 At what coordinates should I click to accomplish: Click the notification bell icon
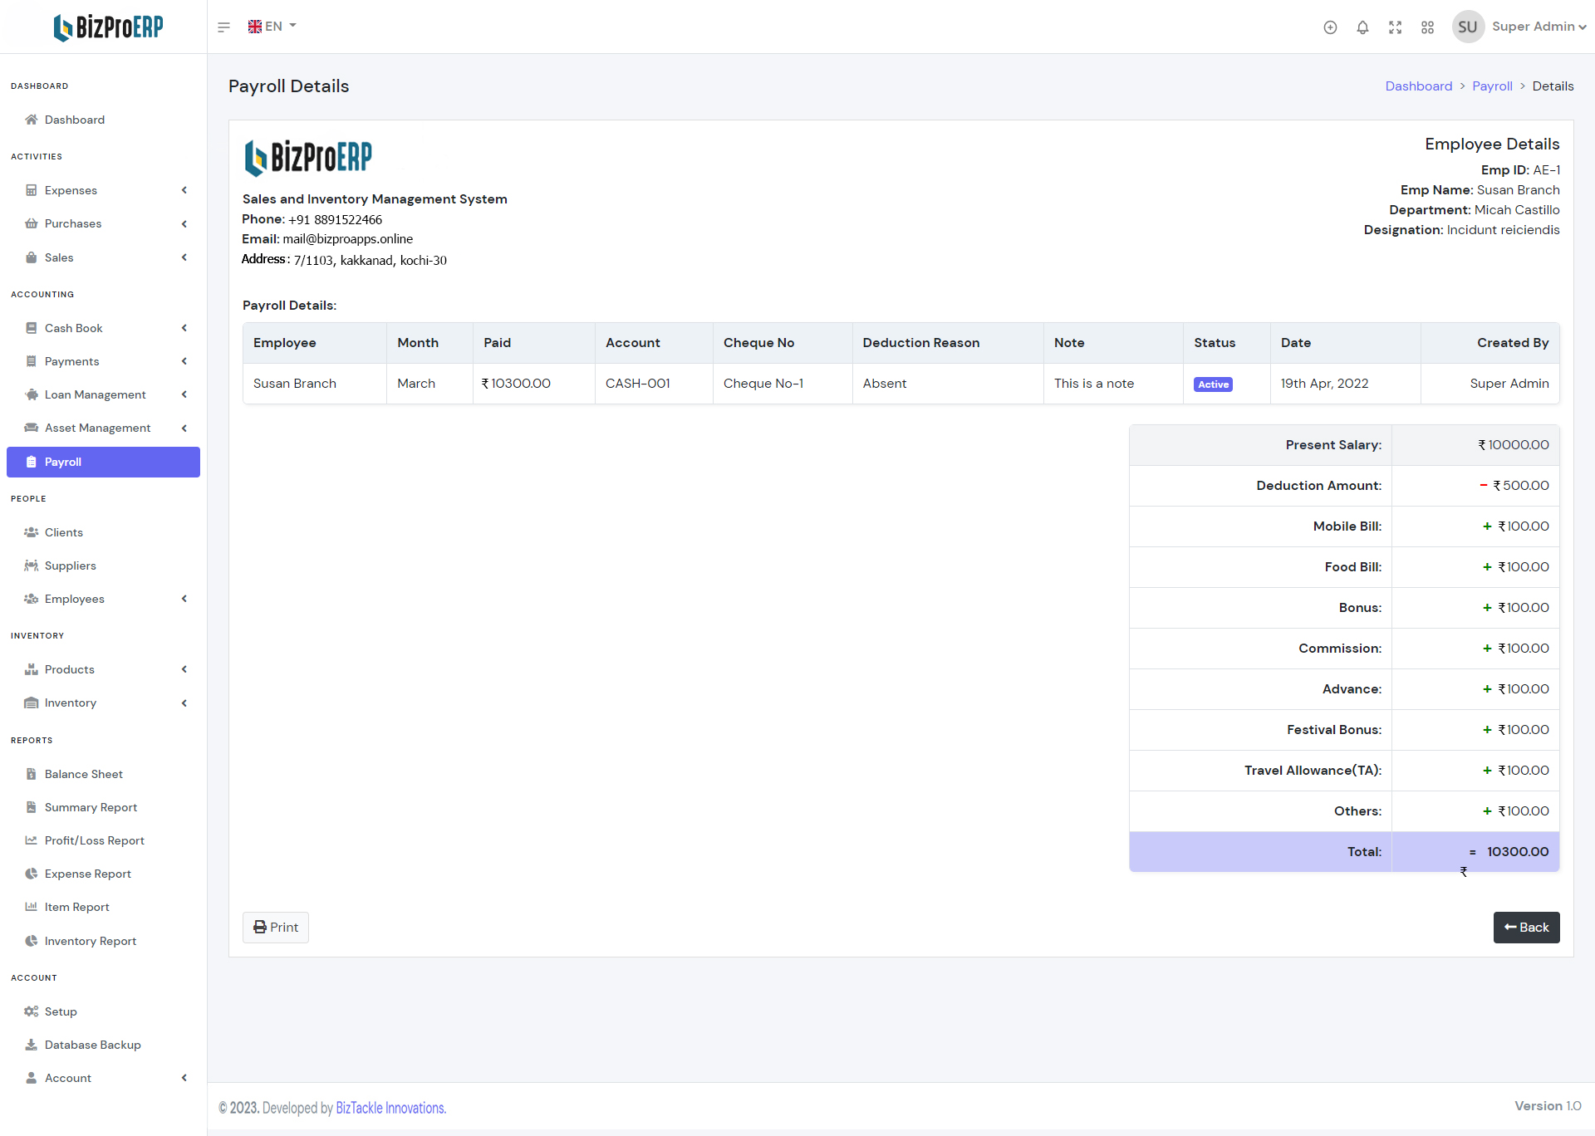pos(1362,27)
